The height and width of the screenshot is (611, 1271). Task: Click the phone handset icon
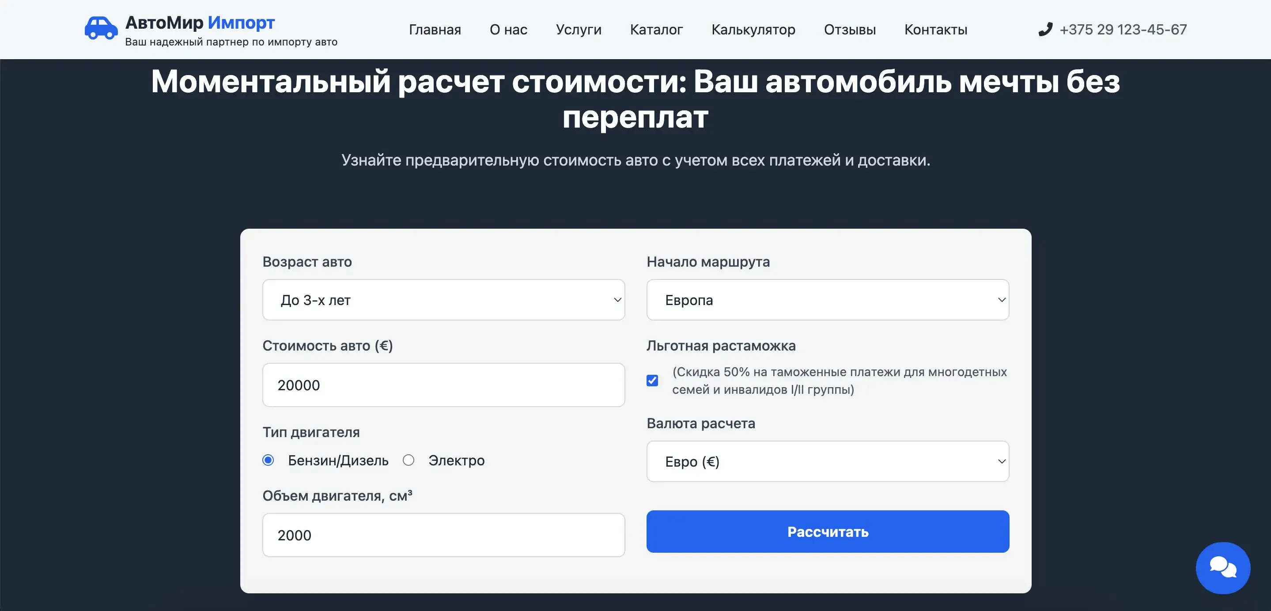click(x=1045, y=30)
